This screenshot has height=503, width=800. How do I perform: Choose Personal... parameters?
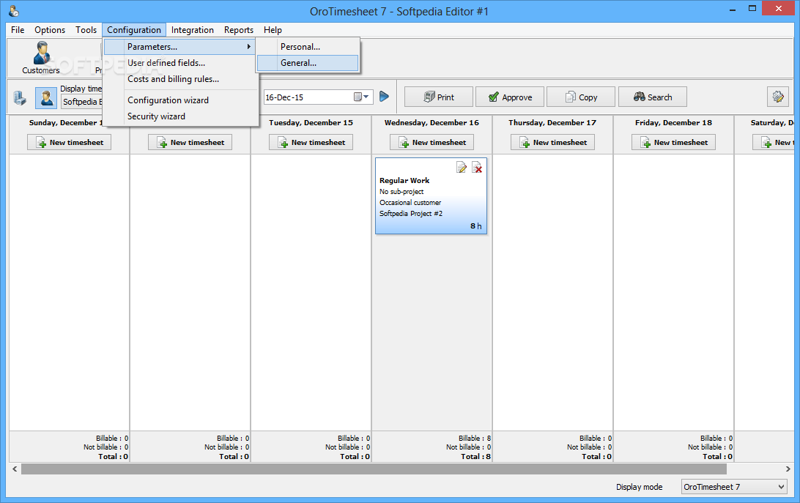point(308,46)
